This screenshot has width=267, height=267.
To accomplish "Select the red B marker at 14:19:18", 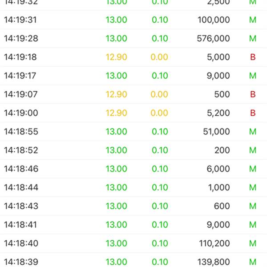I will pyautogui.click(x=253, y=57).
